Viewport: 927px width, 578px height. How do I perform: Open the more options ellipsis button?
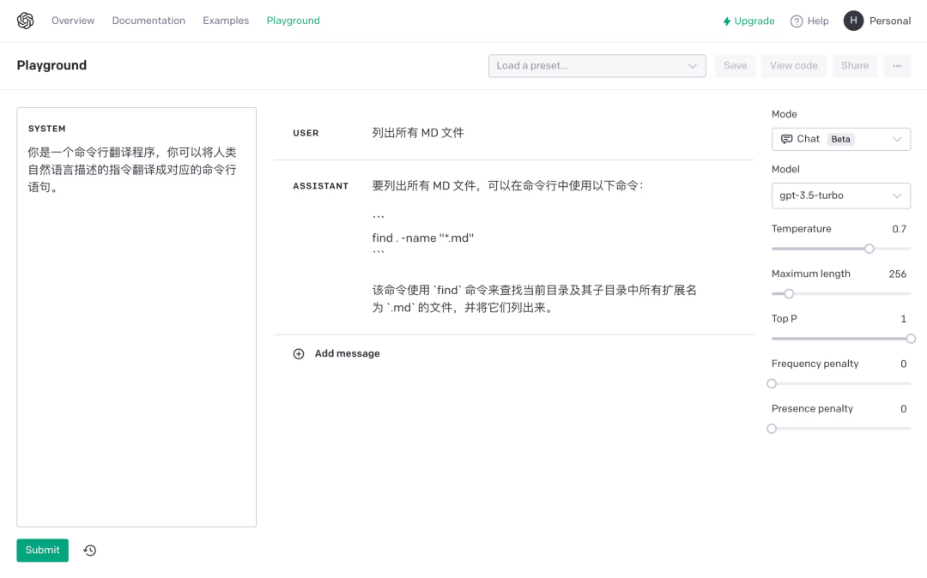tap(896, 65)
